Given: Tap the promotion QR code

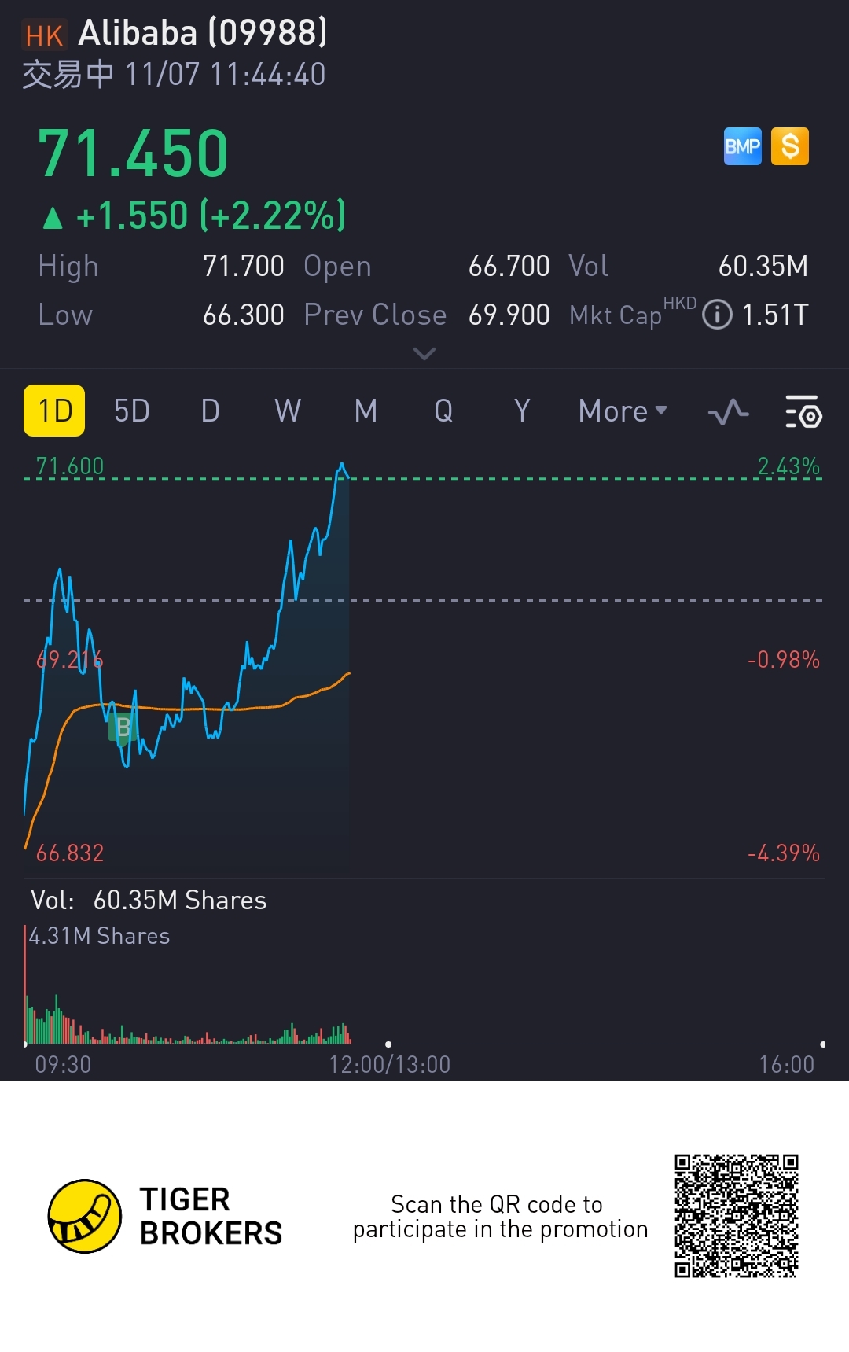Looking at the screenshot, I should coord(736,1216).
